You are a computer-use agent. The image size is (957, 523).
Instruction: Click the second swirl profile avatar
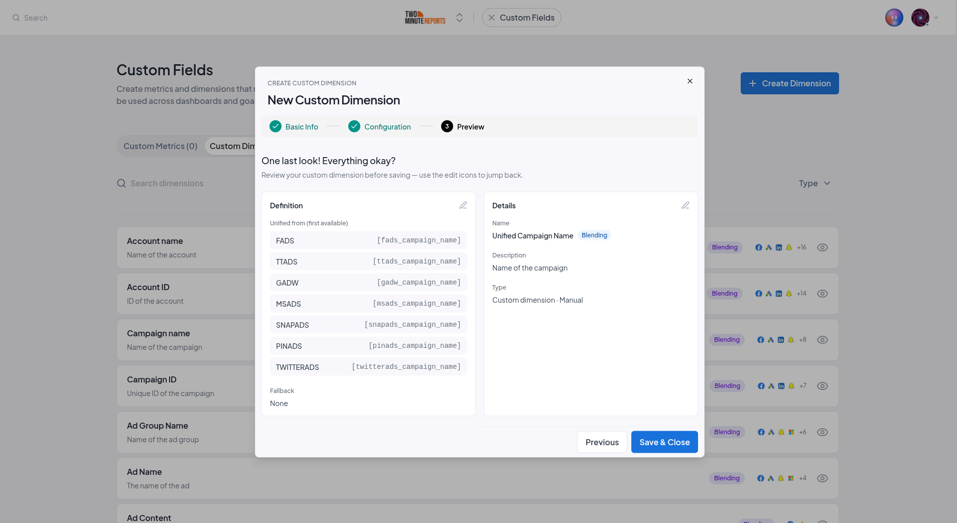(920, 18)
